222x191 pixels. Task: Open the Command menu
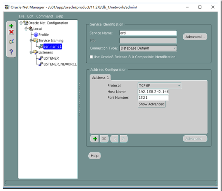click(45, 16)
